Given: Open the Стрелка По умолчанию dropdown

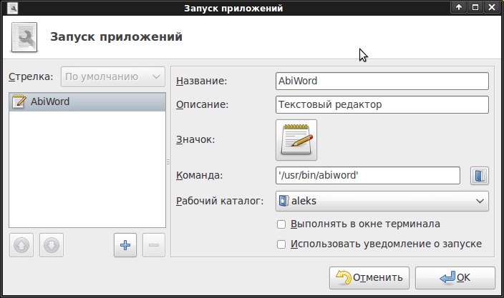Looking at the screenshot, I should click(113, 76).
